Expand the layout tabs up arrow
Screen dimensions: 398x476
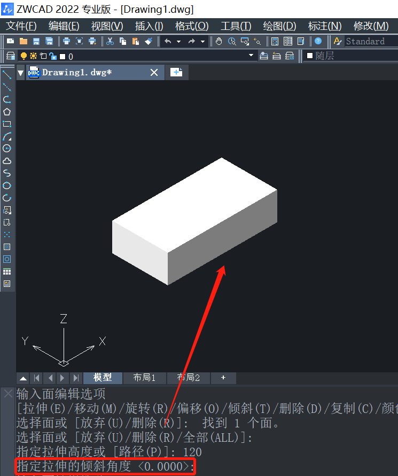click(23, 378)
